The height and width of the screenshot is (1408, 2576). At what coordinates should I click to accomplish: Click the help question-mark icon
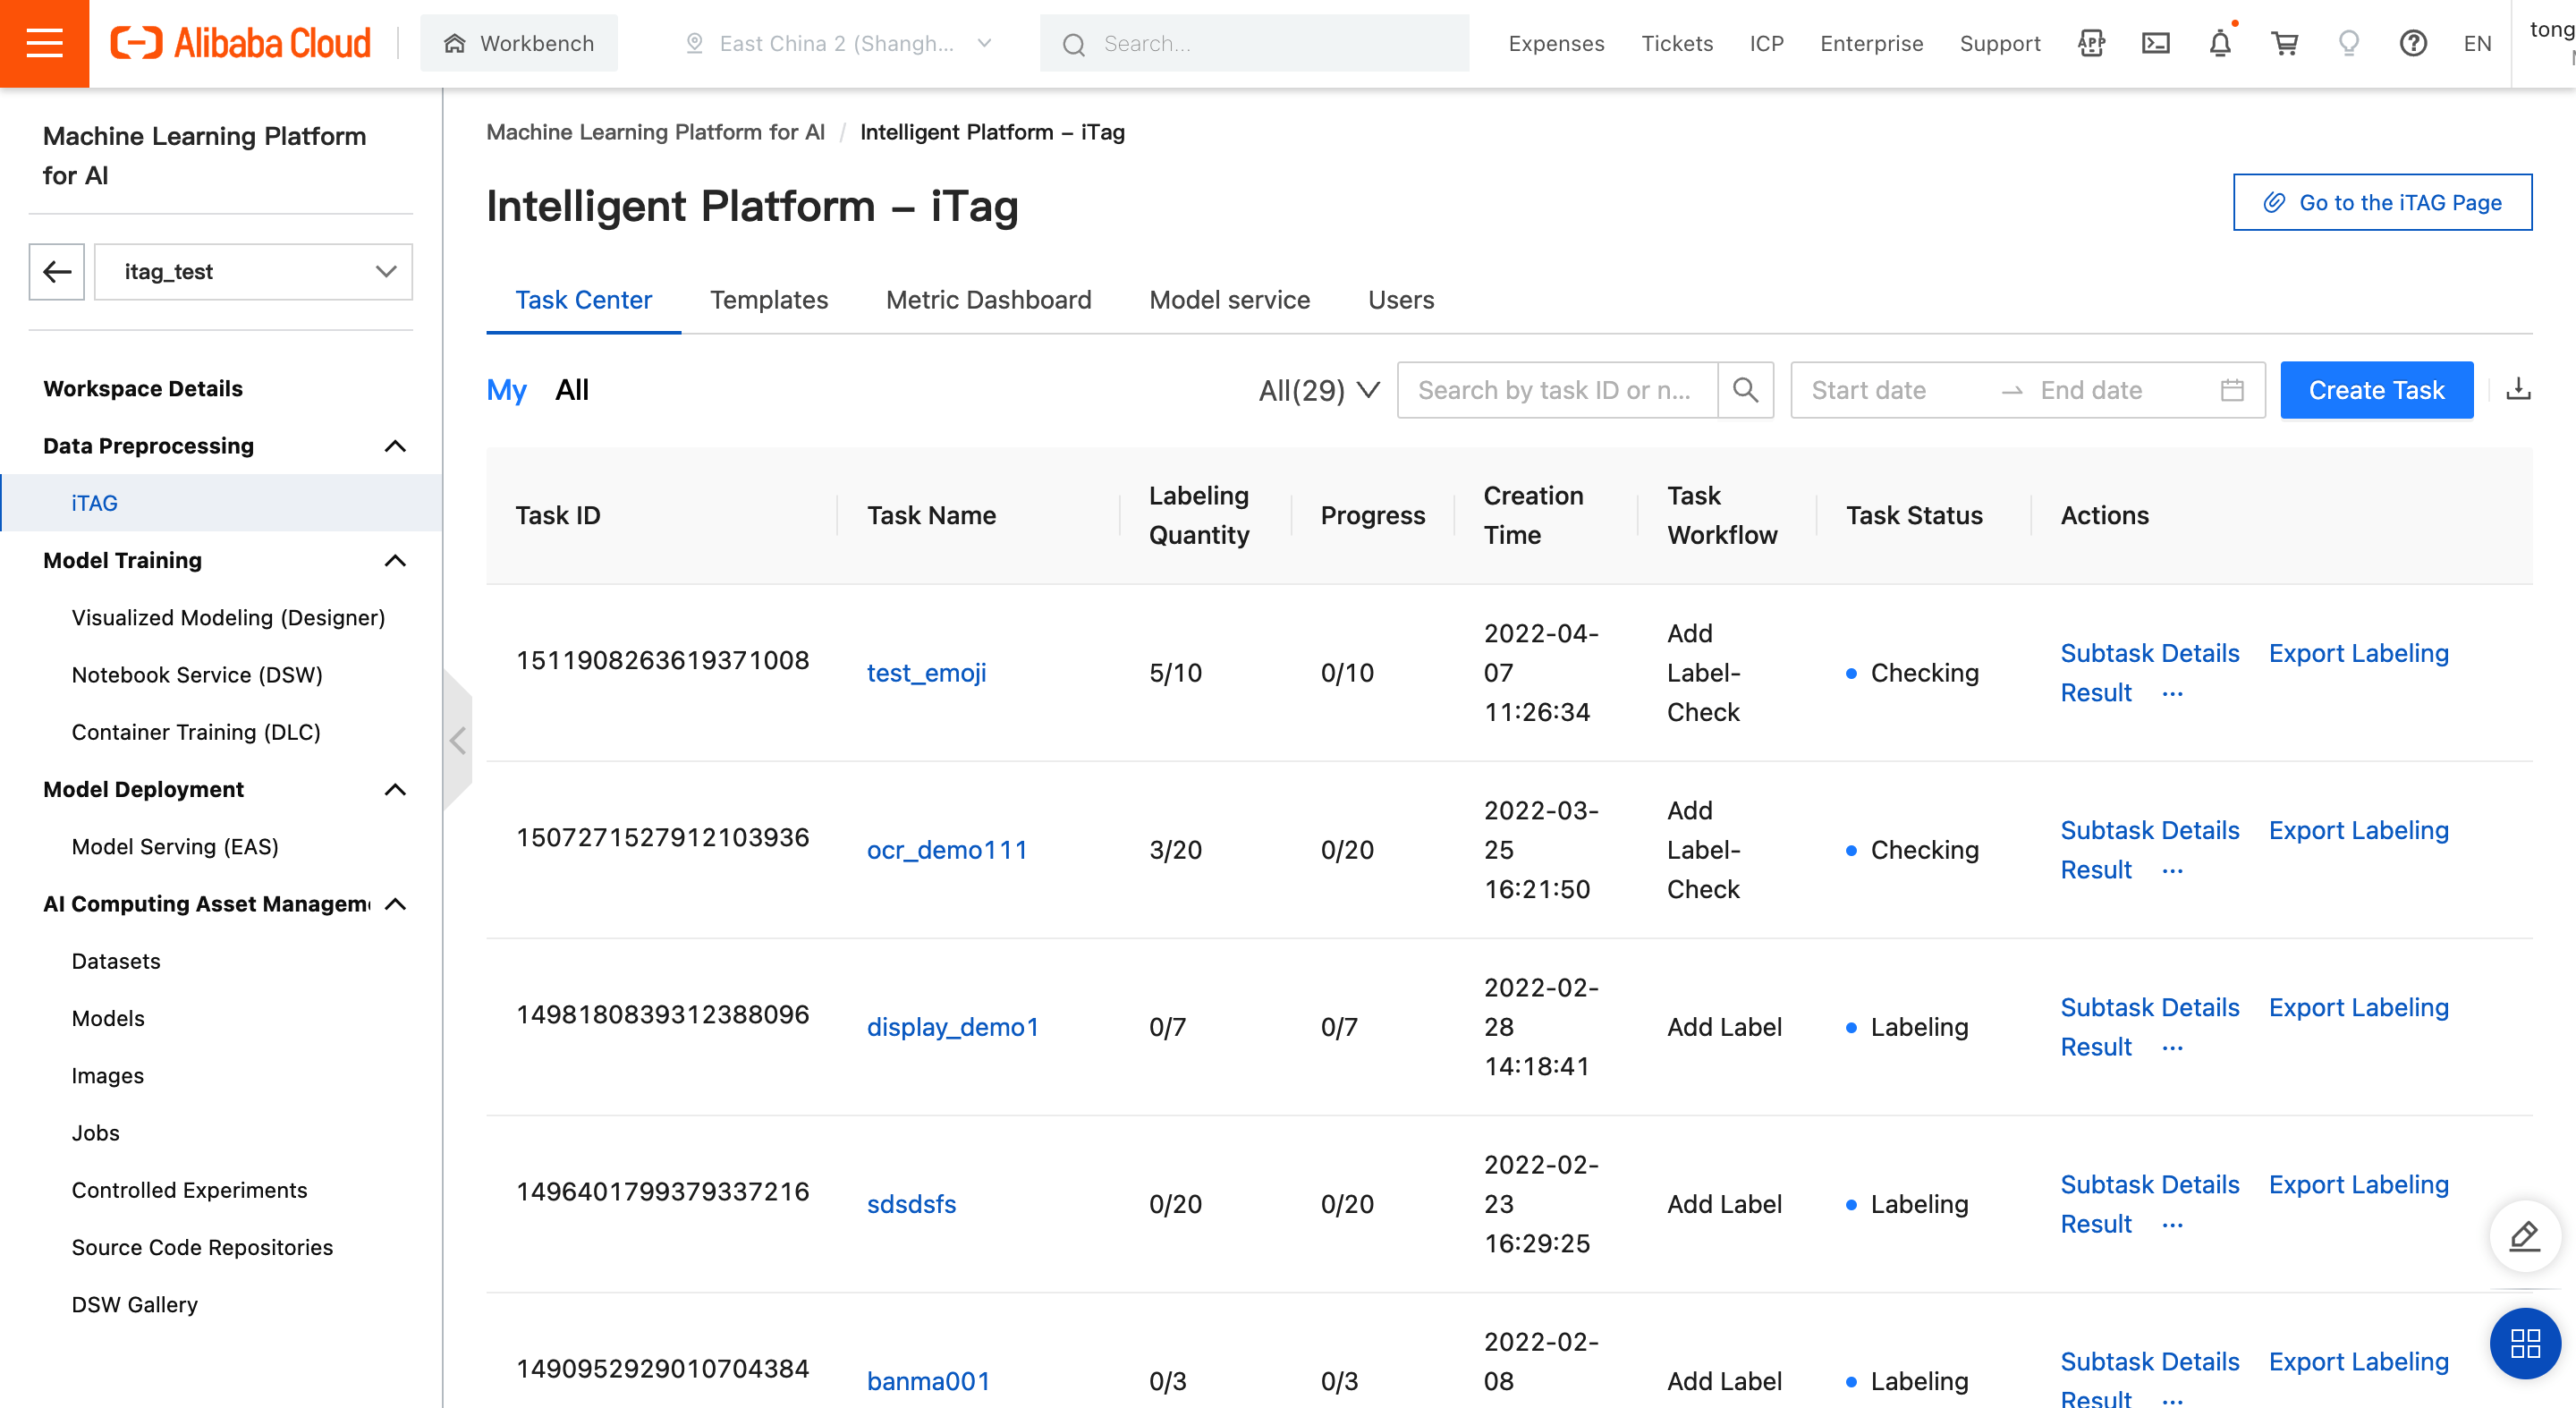click(2413, 43)
